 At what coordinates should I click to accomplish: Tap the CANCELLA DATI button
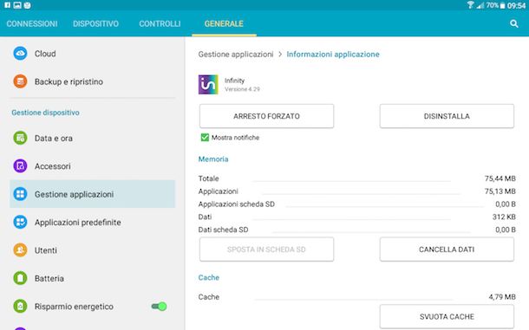(447, 249)
